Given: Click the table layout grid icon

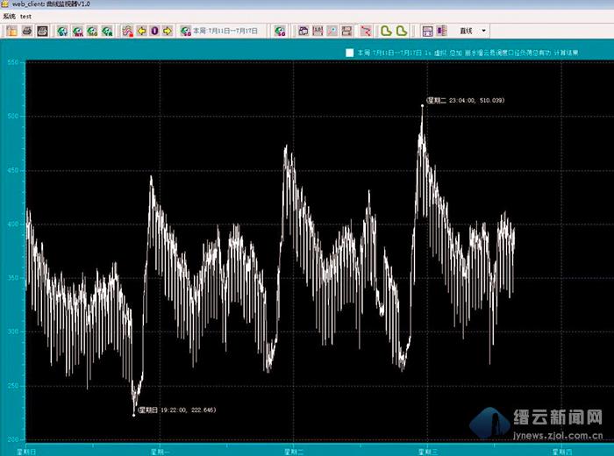Looking at the screenshot, I should coord(427,31).
